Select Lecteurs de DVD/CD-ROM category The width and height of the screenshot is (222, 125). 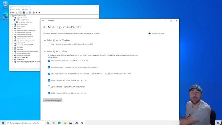pos(25,45)
